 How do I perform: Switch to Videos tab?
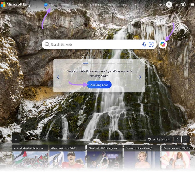pos(80,5)
